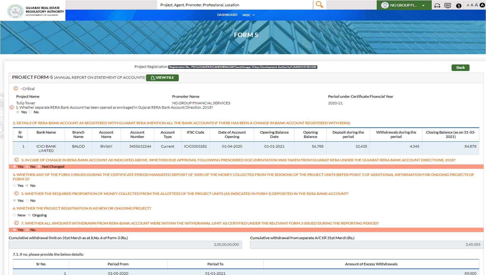Click Period From date 01-05-2020
The image size is (486, 275).
coord(118,273)
